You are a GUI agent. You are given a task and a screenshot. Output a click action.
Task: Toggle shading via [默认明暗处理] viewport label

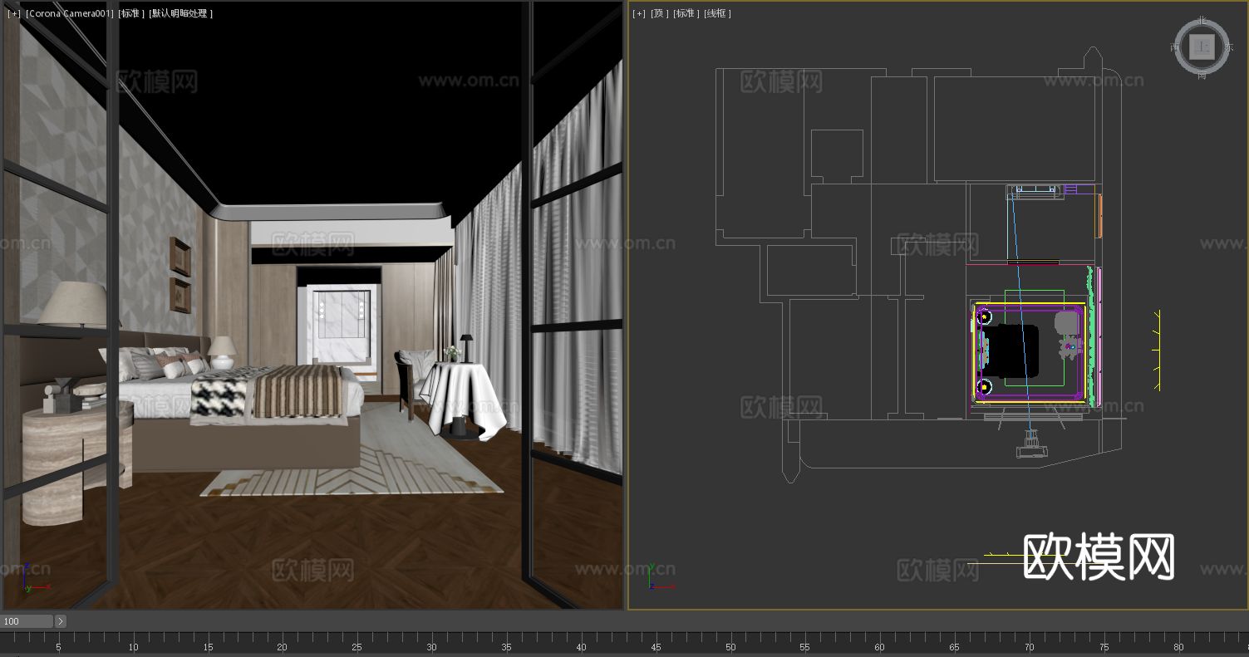(x=179, y=13)
